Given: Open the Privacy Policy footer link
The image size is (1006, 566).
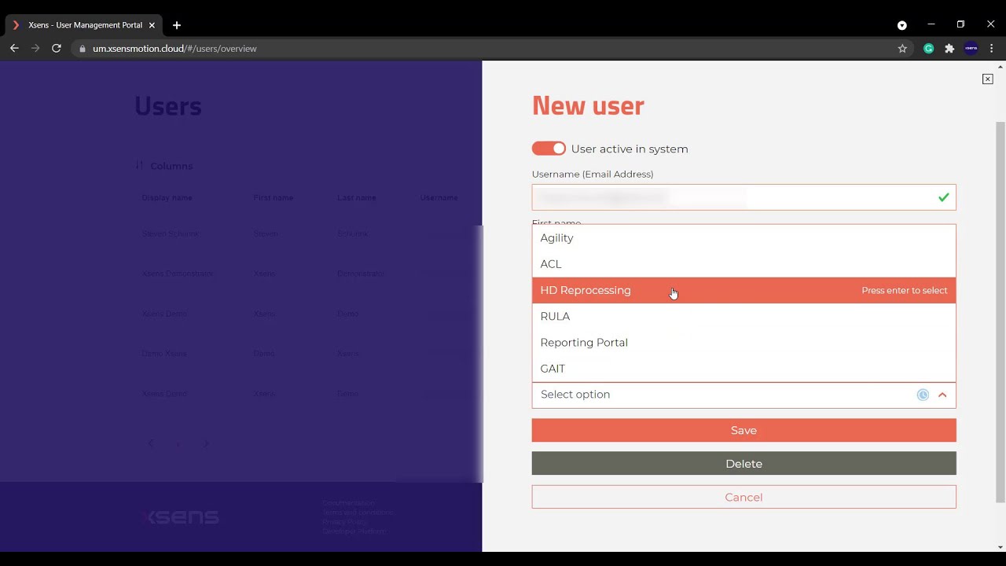Looking at the screenshot, I should click(345, 522).
